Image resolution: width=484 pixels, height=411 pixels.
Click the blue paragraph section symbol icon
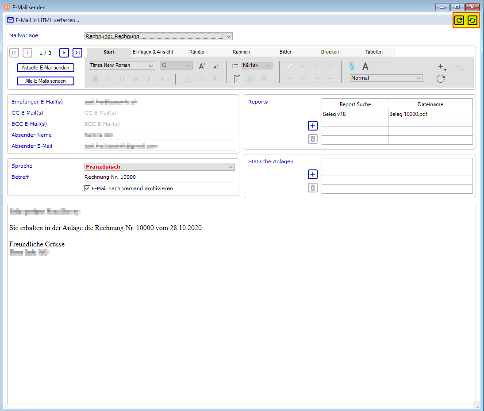352,66
